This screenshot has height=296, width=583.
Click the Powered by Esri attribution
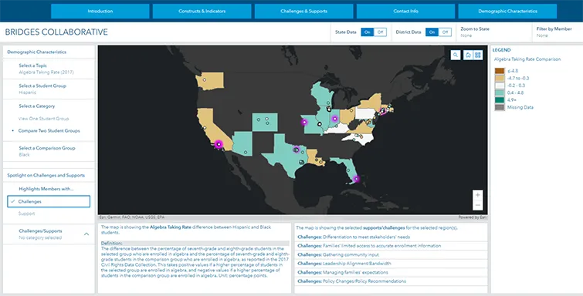(473, 217)
